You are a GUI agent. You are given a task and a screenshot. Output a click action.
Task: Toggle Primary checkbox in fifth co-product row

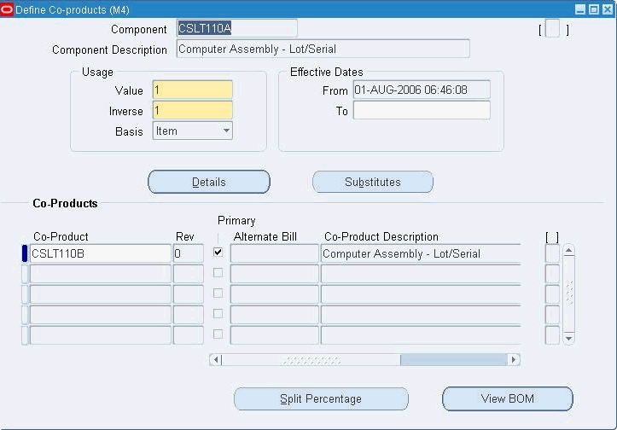(x=218, y=334)
